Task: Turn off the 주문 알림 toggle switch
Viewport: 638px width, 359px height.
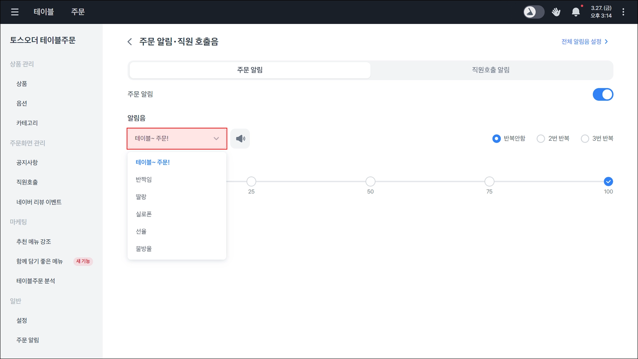Action: click(x=603, y=94)
